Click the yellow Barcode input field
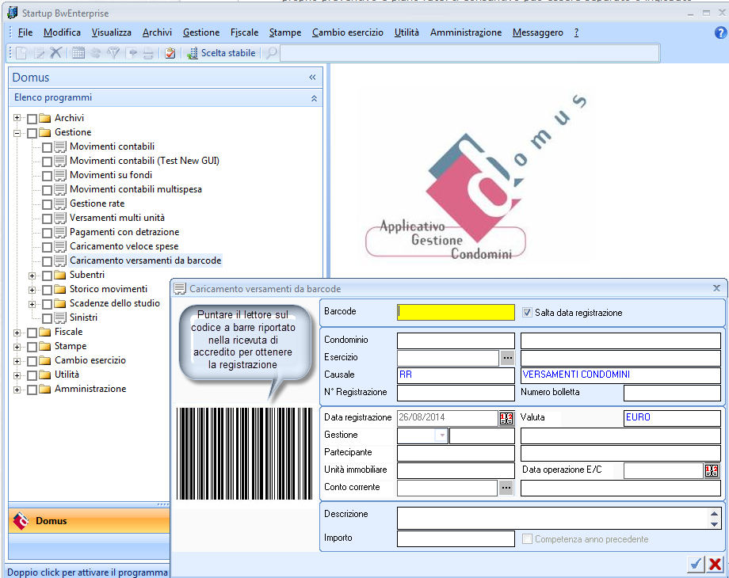The width and height of the screenshot is (729, 578). pyautogui.click(x=456, y=313)
